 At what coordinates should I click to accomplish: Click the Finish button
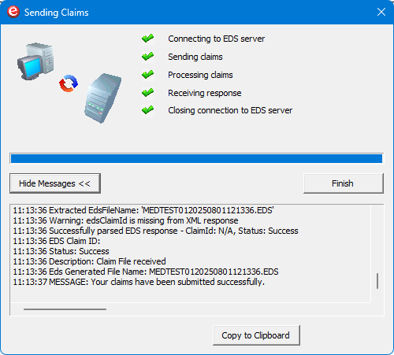[344, 183]
